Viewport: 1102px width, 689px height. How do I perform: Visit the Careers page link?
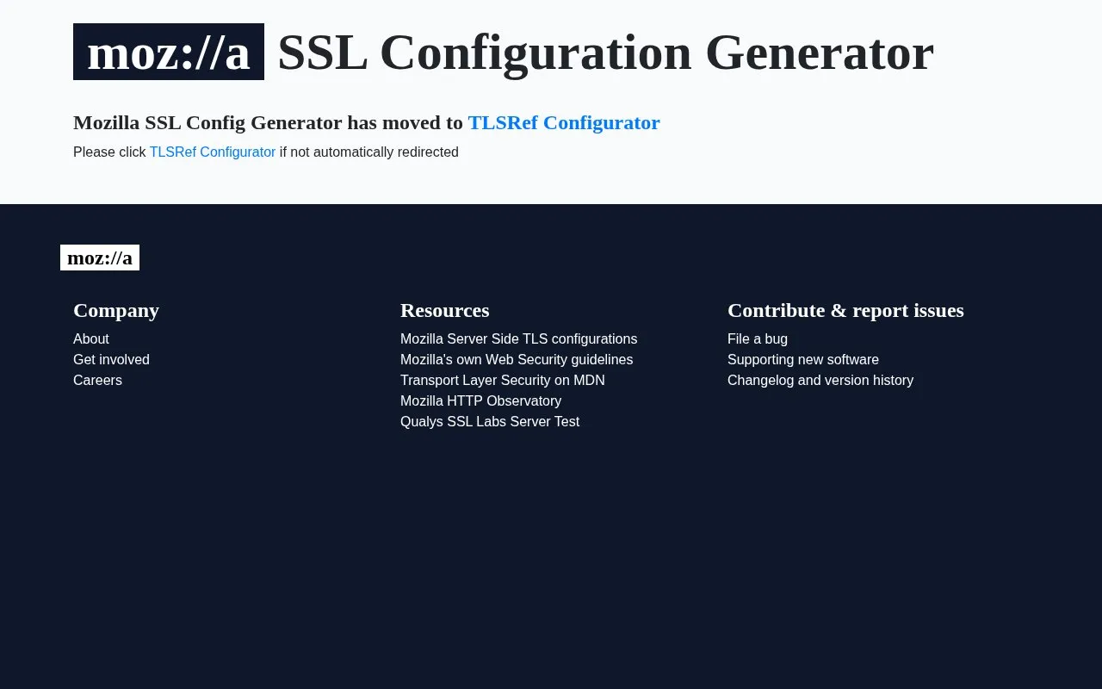click(x=97, y=380)
